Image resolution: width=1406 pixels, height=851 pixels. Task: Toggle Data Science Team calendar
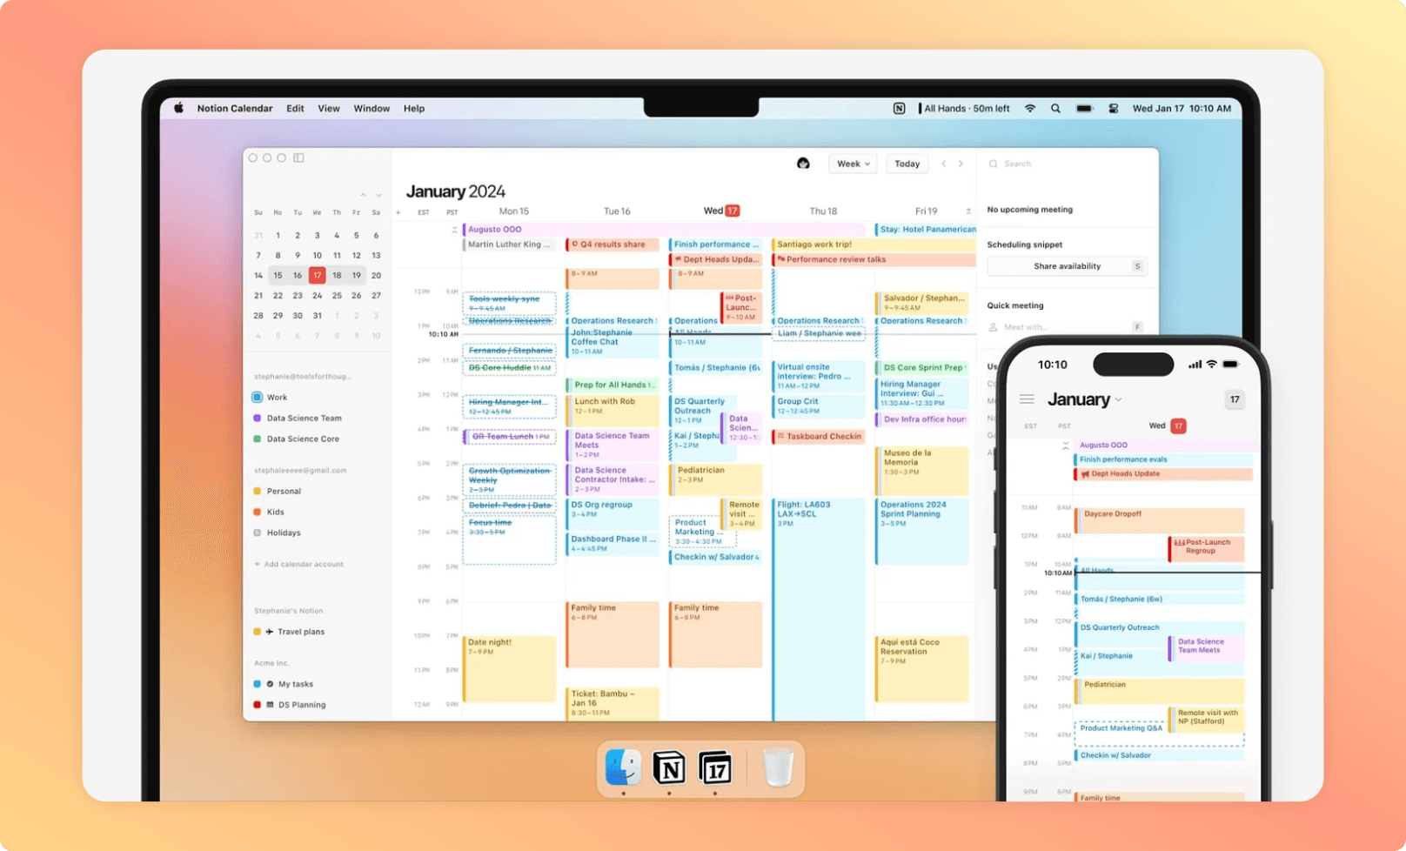[257, 418]
